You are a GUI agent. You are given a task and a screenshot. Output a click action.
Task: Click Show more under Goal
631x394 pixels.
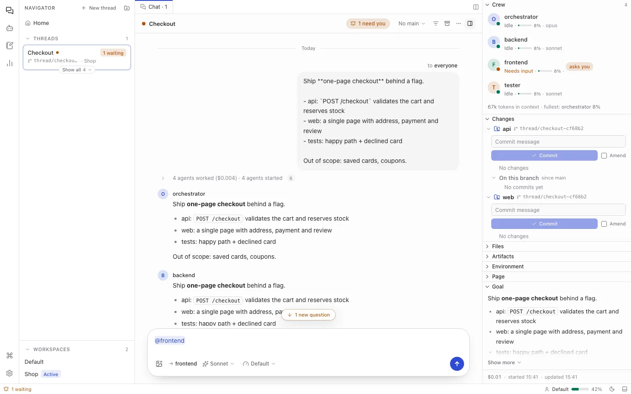pos(504,362)
